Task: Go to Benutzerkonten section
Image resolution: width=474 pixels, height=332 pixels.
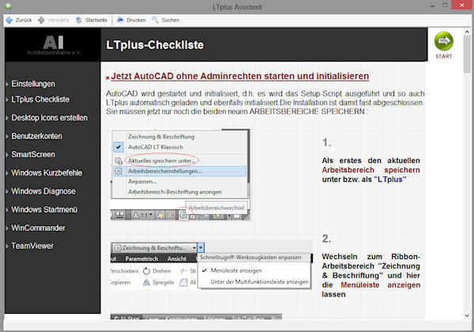Action: tap(36, 136)
